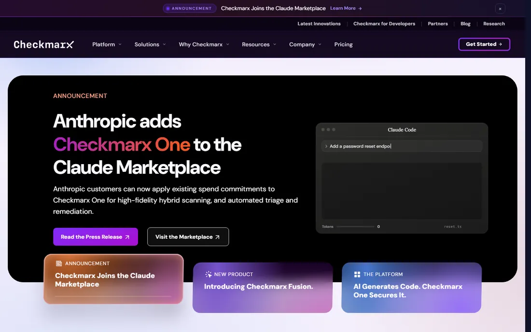Click the newspaper icon on Announcement card
531x332 pixels.
[x=58, y=263]
